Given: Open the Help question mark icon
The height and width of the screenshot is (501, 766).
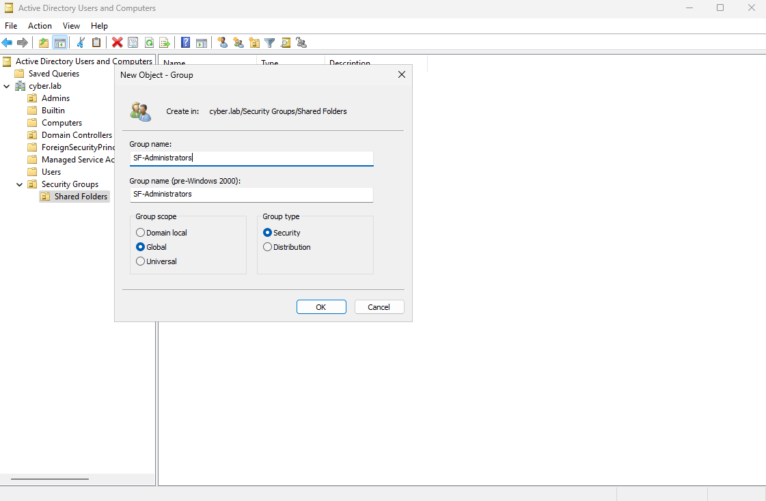Looking at the screenshot, I should [x=185, y=42].
